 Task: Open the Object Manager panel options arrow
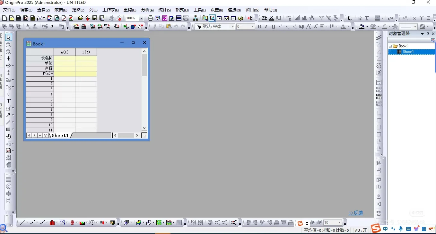[x=423, y=34]
